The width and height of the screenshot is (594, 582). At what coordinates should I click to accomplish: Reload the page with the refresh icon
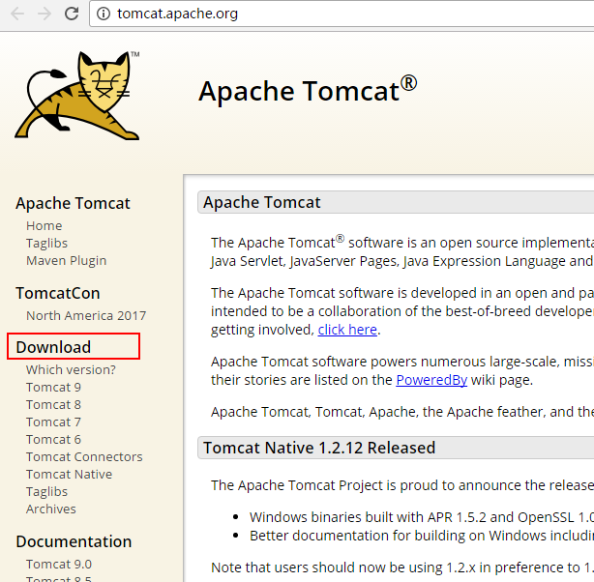[x=72, y=14]
